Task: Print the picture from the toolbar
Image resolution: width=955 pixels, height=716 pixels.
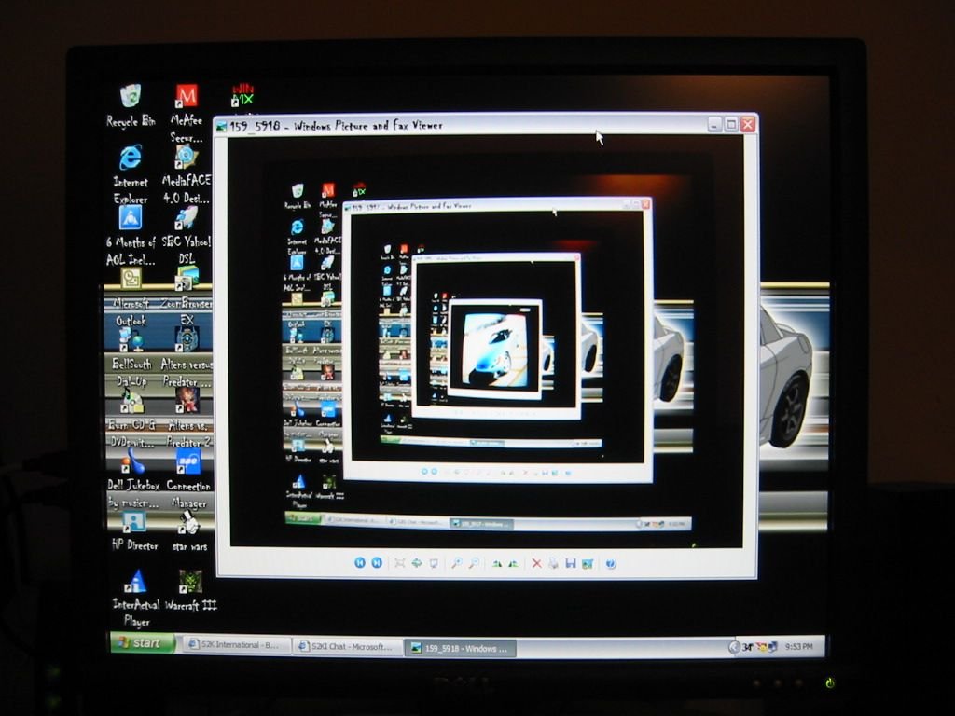Action: pos(553,564)
